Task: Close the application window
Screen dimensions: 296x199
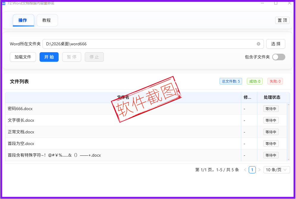Action: pyautogui.click(x=289, y=3)
